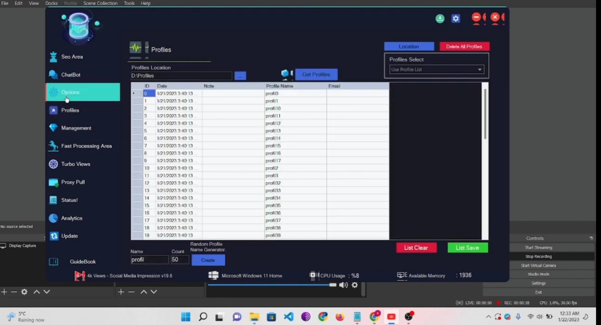Open Firefox from the taskbar

tap(340, 317)
